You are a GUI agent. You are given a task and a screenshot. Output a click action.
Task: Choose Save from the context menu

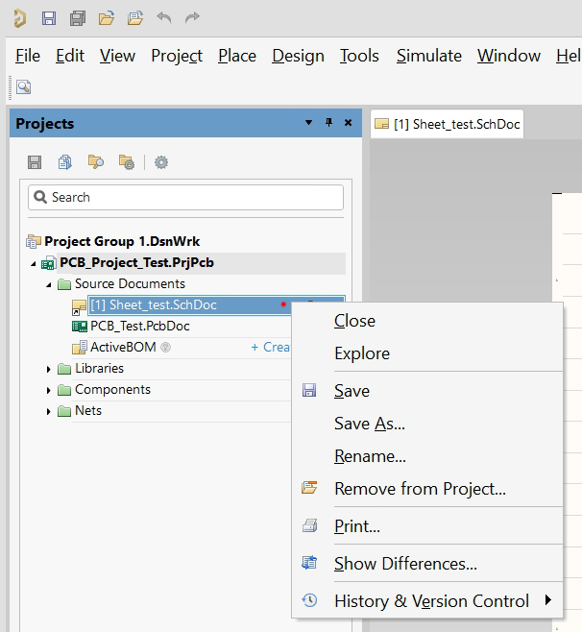427,391
